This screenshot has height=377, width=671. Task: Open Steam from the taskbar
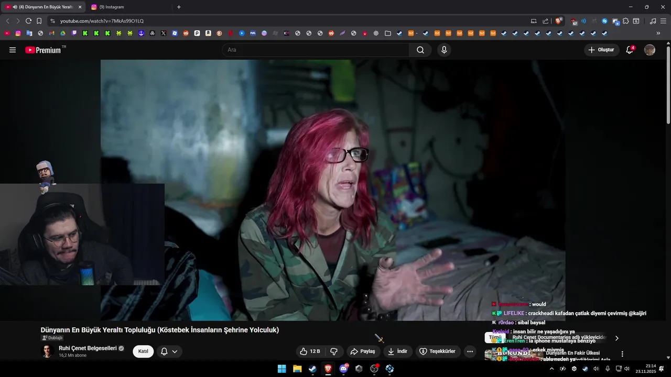coord(312,369)
